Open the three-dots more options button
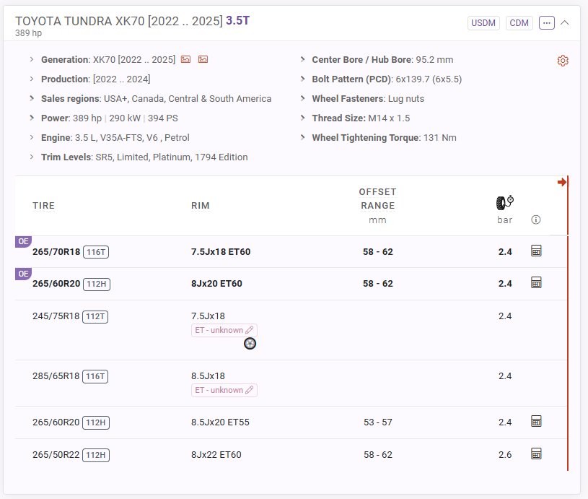588x499 pixels. [x=546, y=23]
